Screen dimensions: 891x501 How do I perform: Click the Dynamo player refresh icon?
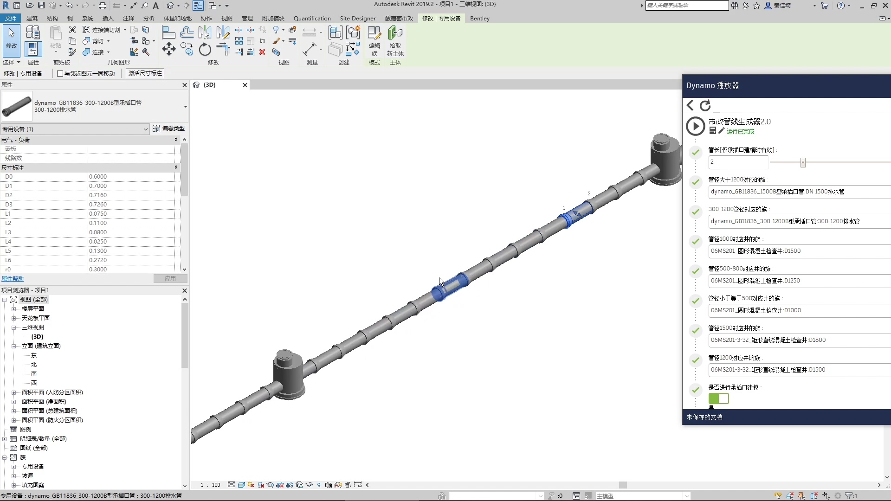coord(705,106)
